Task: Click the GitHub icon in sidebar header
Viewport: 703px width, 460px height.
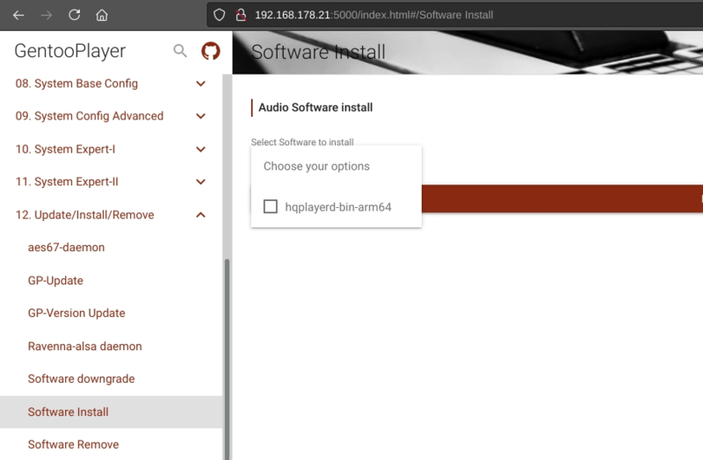Action: 210,52
